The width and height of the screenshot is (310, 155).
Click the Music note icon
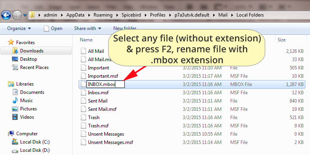coord(15,101)
